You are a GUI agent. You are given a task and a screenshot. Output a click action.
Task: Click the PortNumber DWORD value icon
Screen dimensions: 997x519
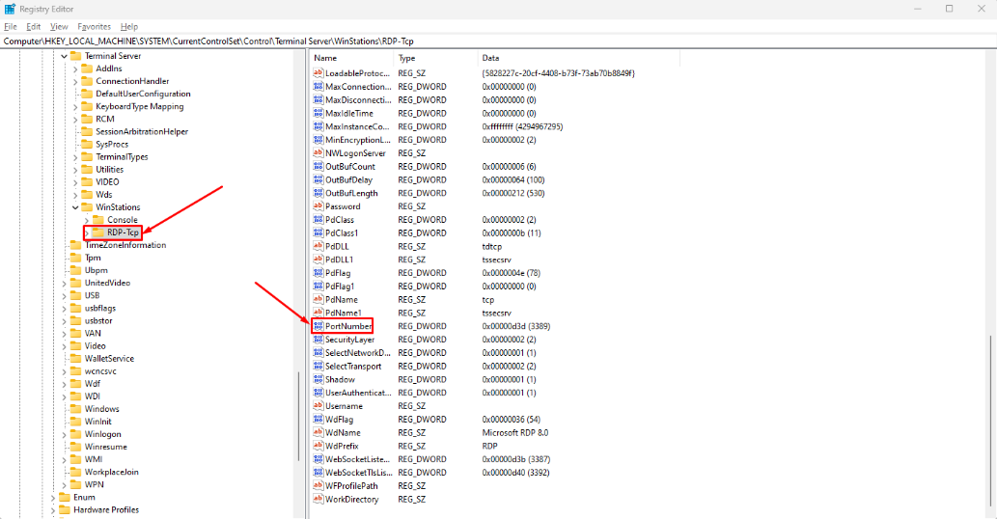[318, 326]
